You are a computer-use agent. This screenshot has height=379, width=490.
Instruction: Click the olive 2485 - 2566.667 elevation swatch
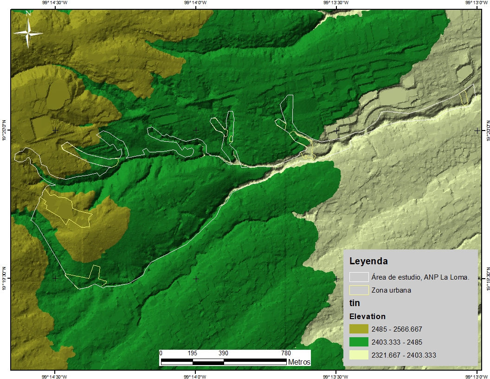pos(359,329)
